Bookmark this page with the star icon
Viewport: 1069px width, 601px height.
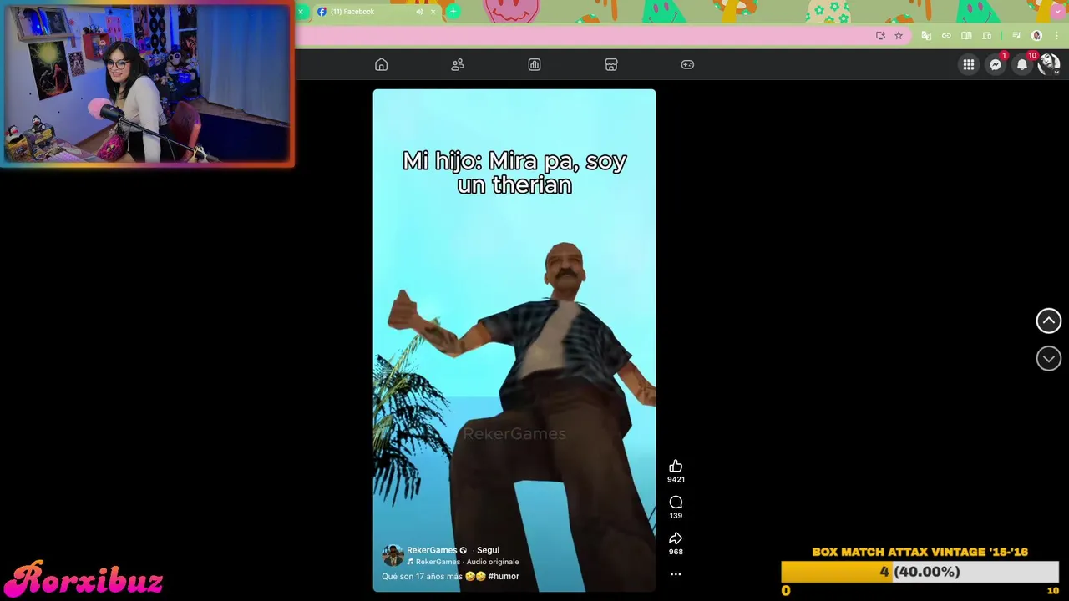(899, 36)
